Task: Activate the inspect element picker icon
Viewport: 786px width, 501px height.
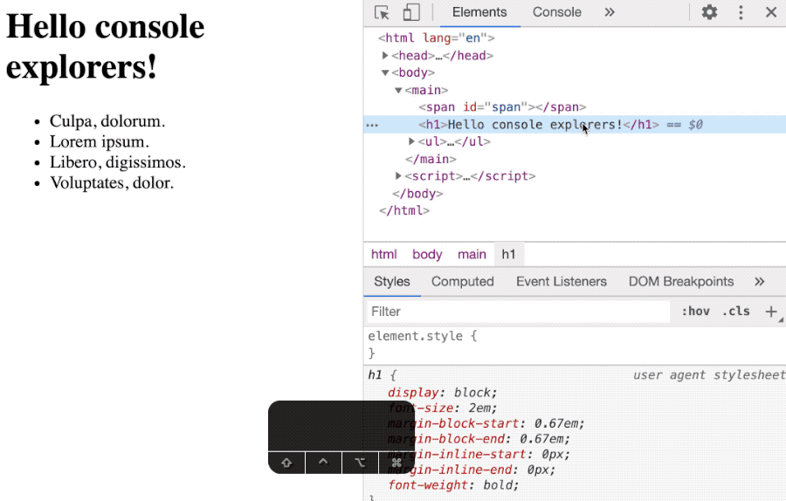Action: coord(382,12)
